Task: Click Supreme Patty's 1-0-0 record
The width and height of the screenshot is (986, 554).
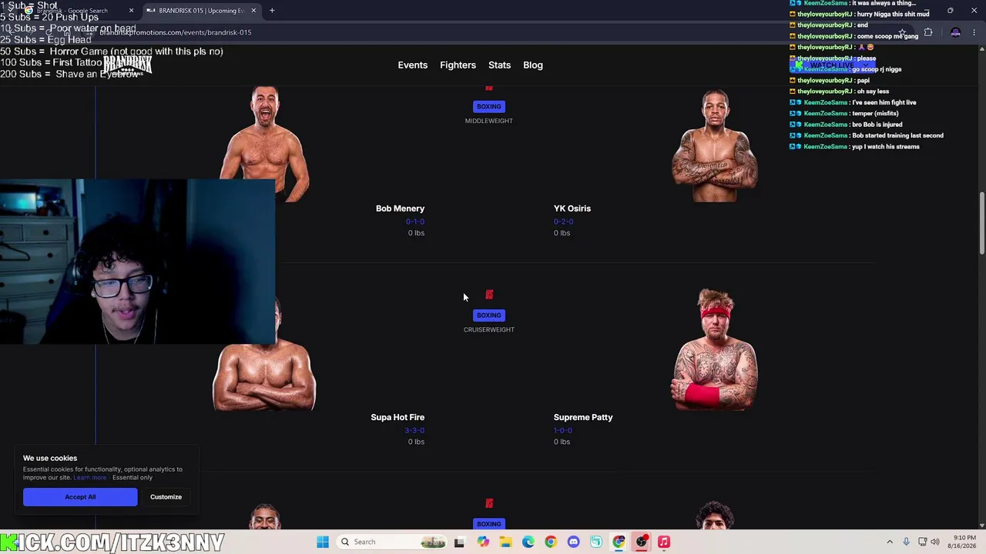Action: point(563,431)
